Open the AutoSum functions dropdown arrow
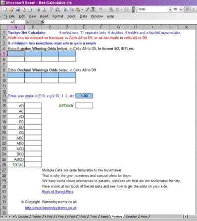The width and height of the screenshot is (197, 221). (x=121, y=9)
